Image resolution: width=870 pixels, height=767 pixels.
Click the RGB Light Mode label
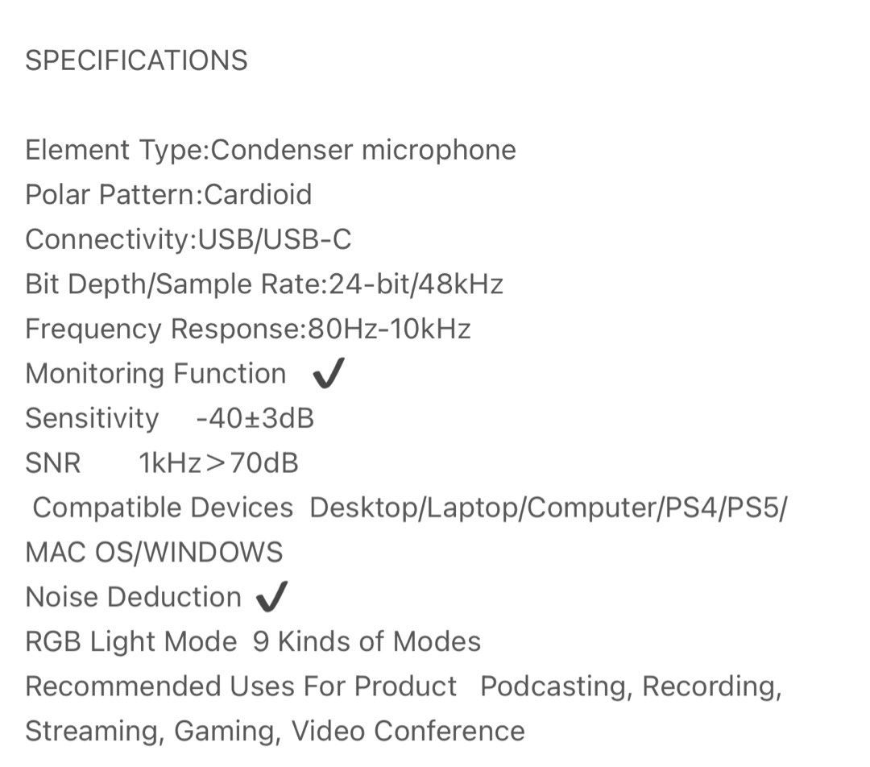[131, 641]
